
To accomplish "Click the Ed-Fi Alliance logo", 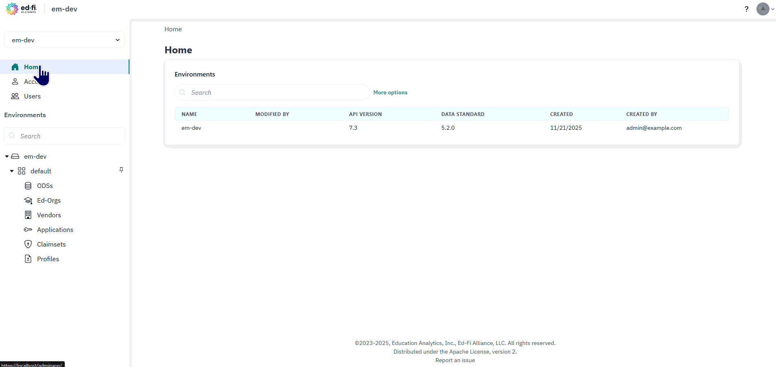I will coord(21,9).
